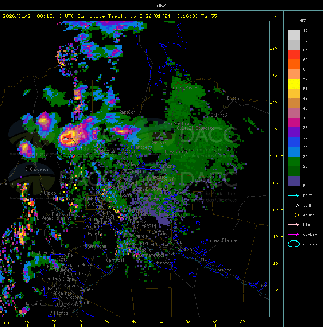Click the 'Mirador' map label
Viewport: 323px width, 327px height.
tap(163, 263)
